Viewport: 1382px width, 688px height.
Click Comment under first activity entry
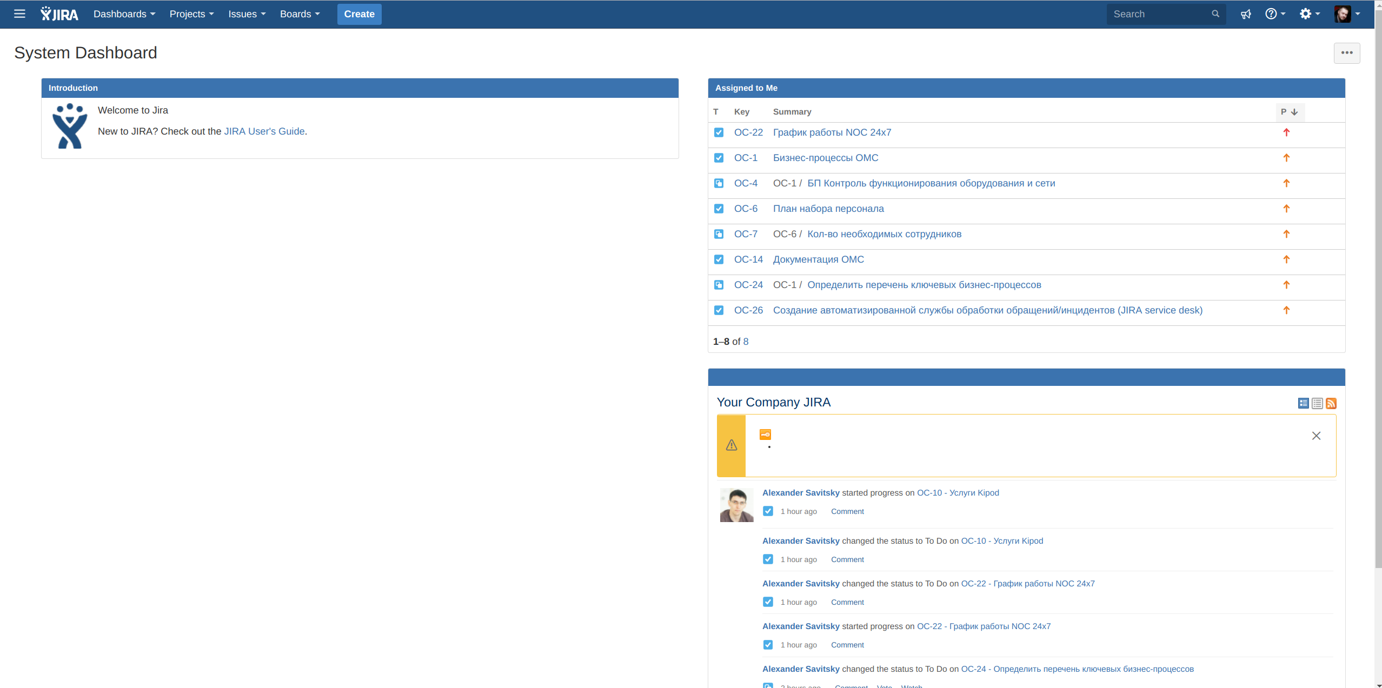click(847, 511)
